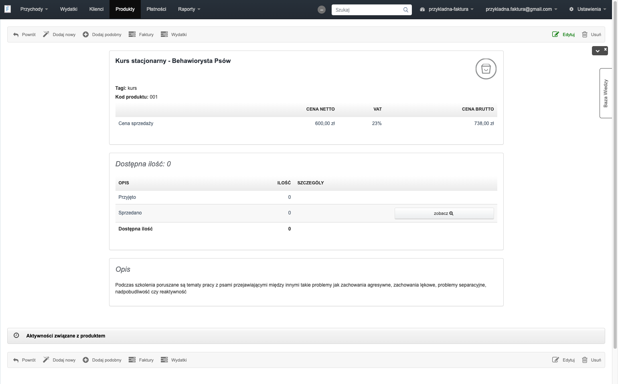Click the zobacz button in Sprzedano row
Screen dimensions: 618x384
(x=444, y=213)
